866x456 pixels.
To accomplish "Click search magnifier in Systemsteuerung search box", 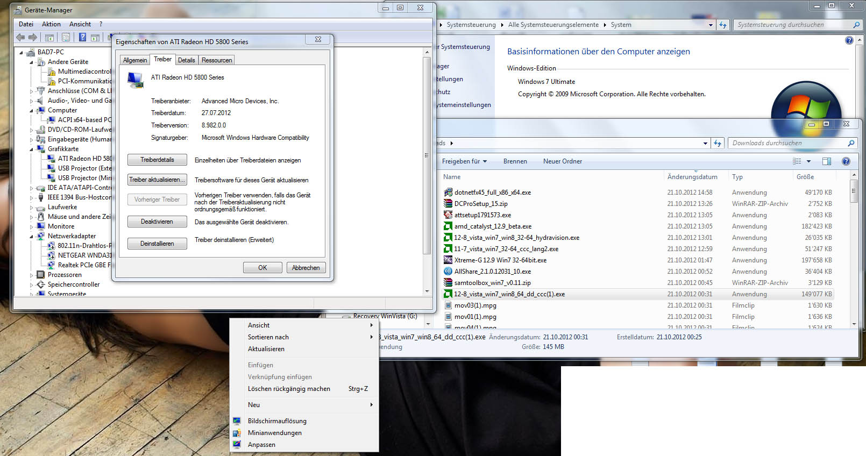I will (856, 25).
